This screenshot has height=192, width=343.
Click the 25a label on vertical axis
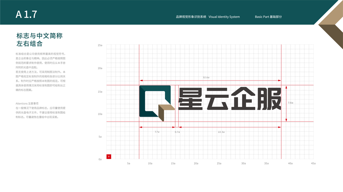pos(100,45)
